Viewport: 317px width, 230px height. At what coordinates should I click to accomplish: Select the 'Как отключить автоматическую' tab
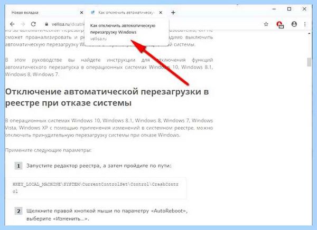pyautogui.click(x=126, y=13)
